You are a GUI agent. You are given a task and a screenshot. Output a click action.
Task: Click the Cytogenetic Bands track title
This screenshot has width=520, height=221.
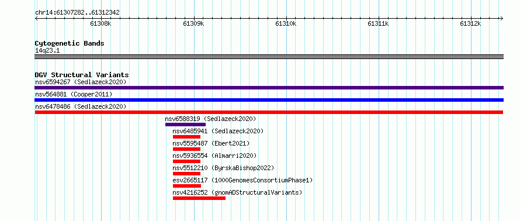point(70,43)
